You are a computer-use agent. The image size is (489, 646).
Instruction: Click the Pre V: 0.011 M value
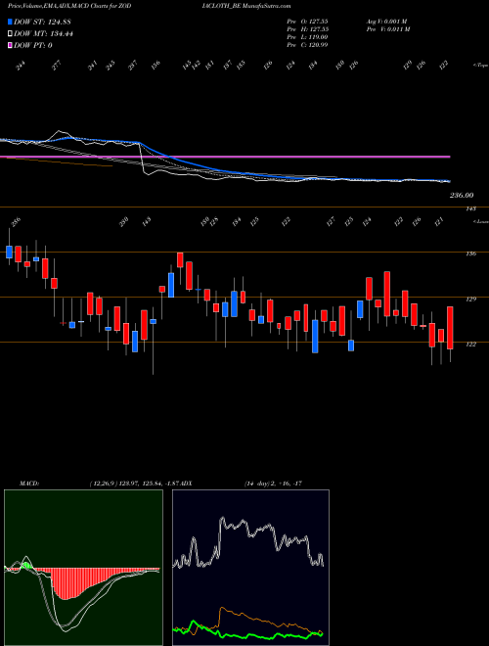[387, 29]
